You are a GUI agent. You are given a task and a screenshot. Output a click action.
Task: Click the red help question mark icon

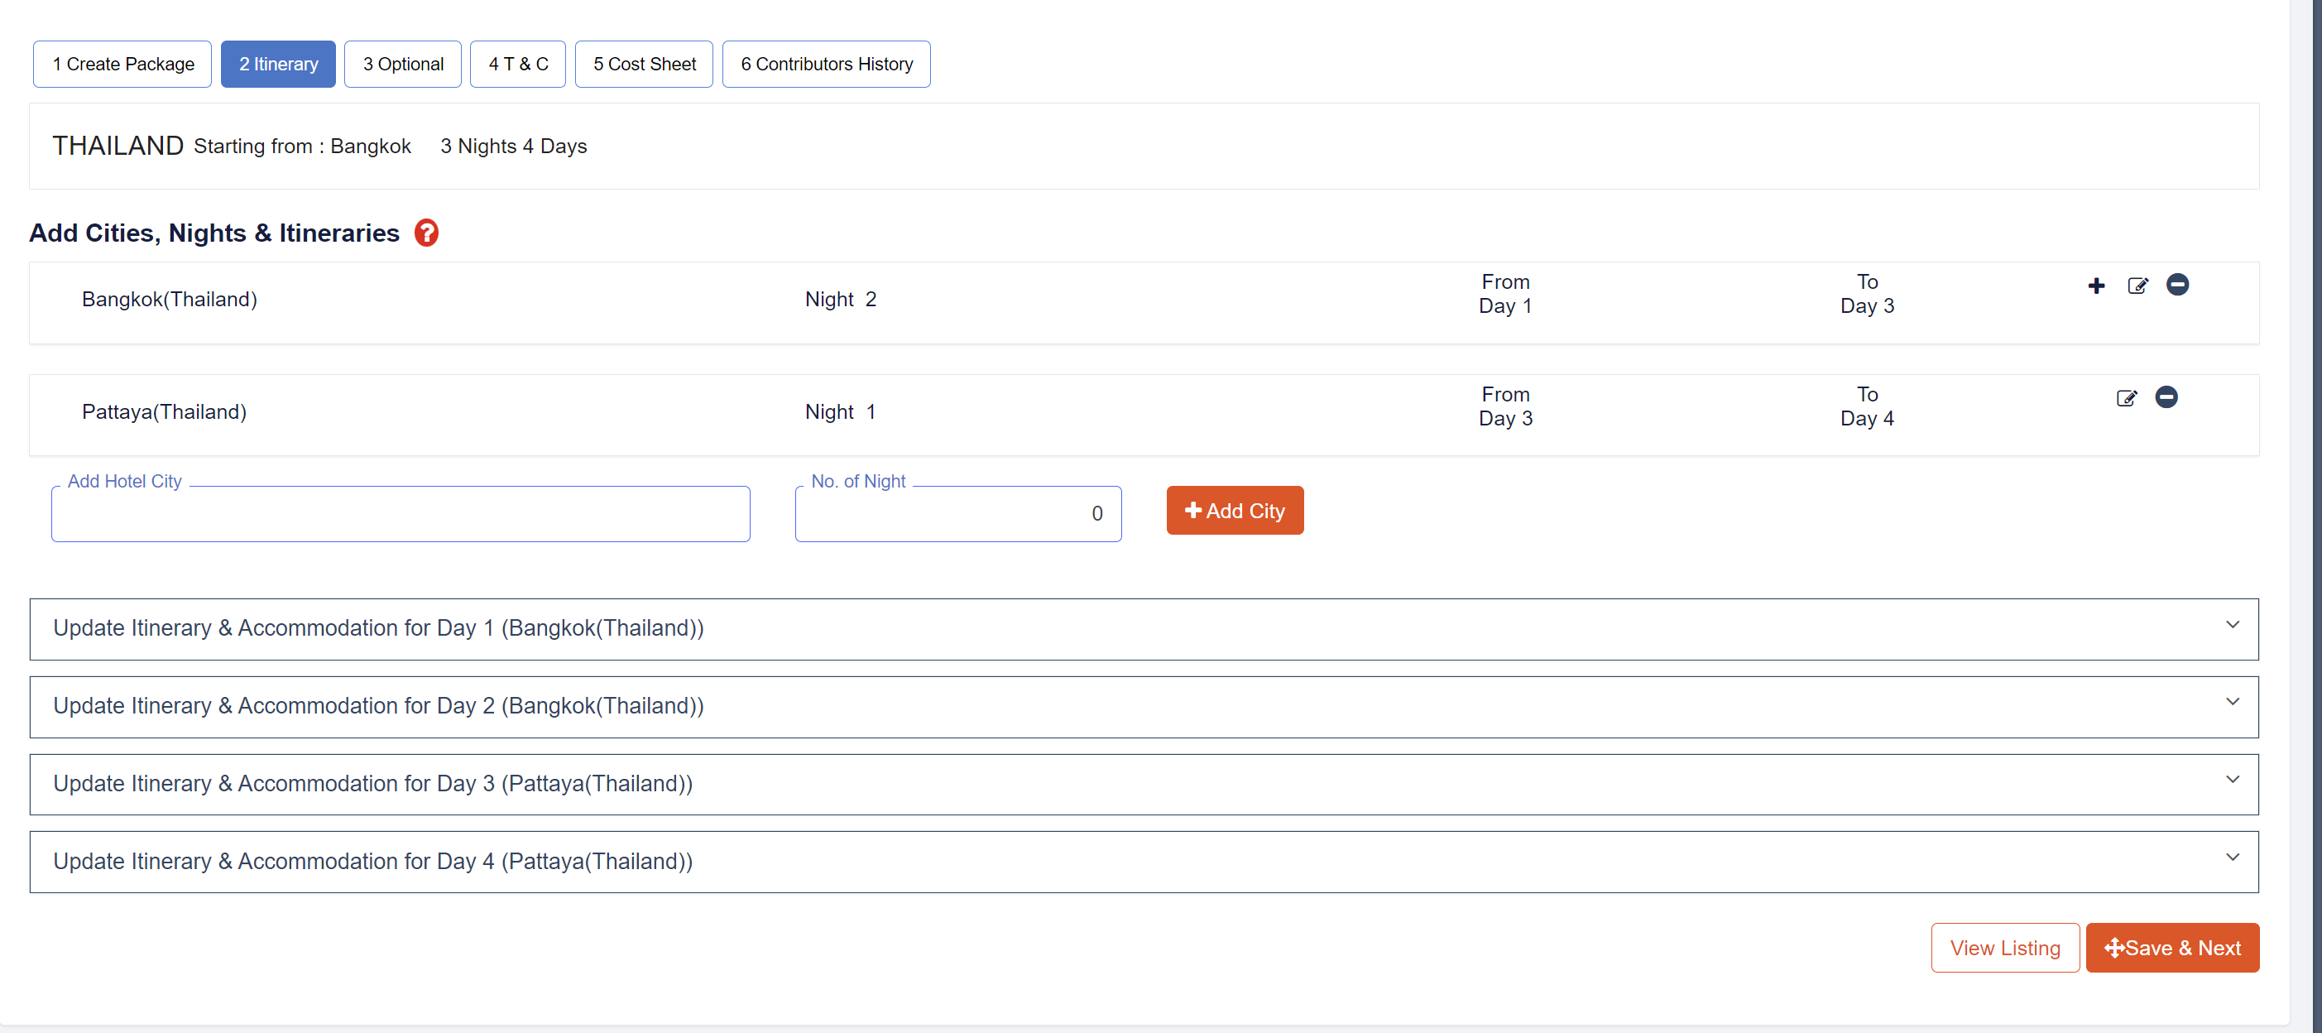coord(426,233)
